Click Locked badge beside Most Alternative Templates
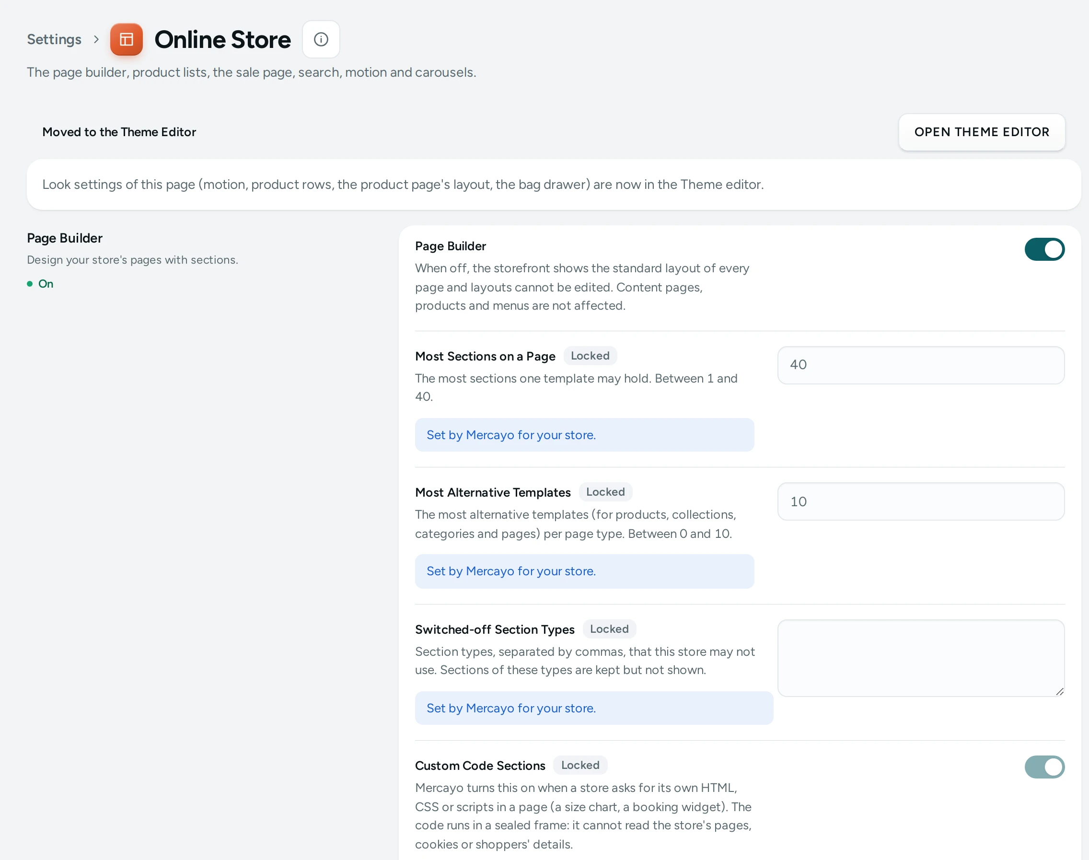Viewport: 1089px width, 860px height. 605,492
